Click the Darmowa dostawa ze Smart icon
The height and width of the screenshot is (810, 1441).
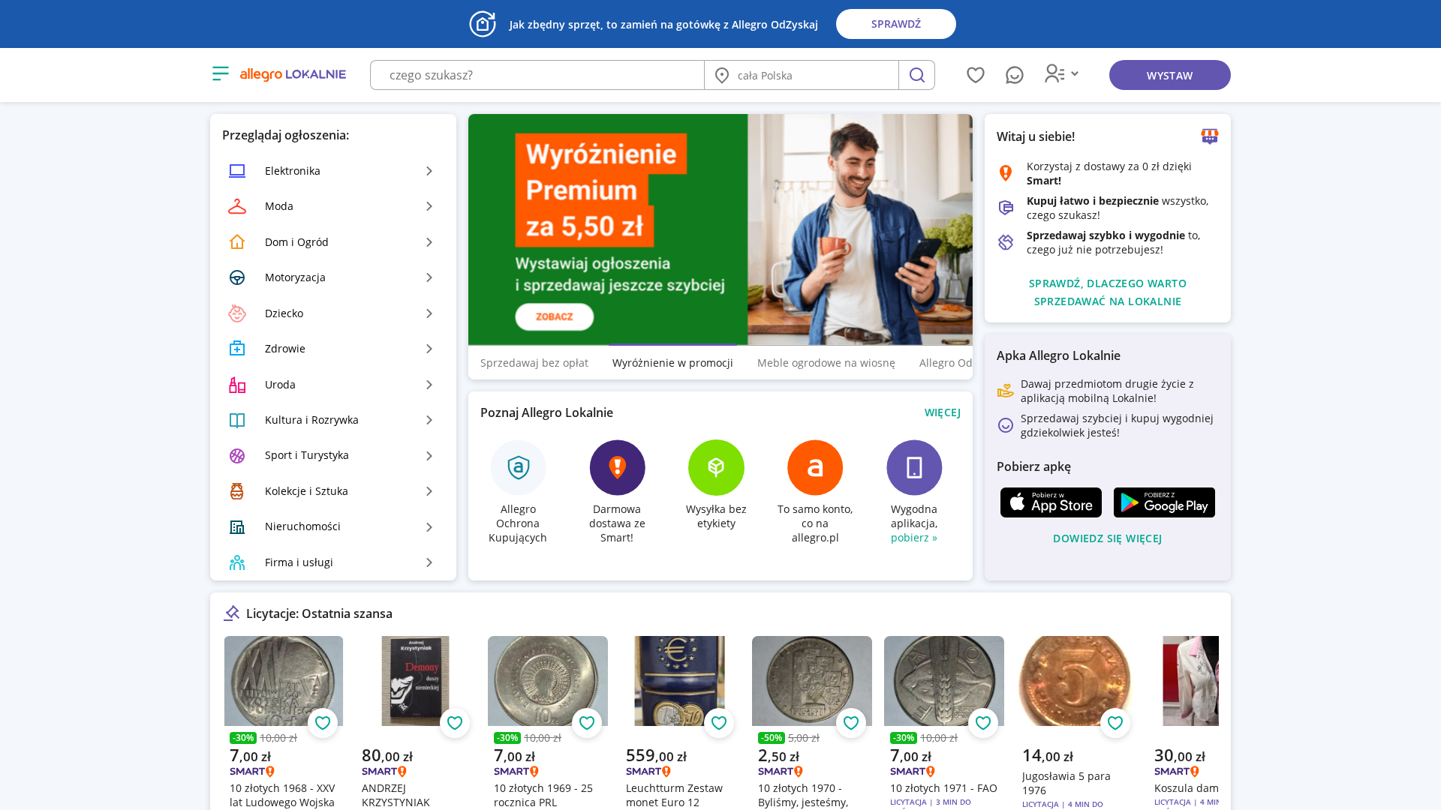pyautogui.click(x=617, y=467)
